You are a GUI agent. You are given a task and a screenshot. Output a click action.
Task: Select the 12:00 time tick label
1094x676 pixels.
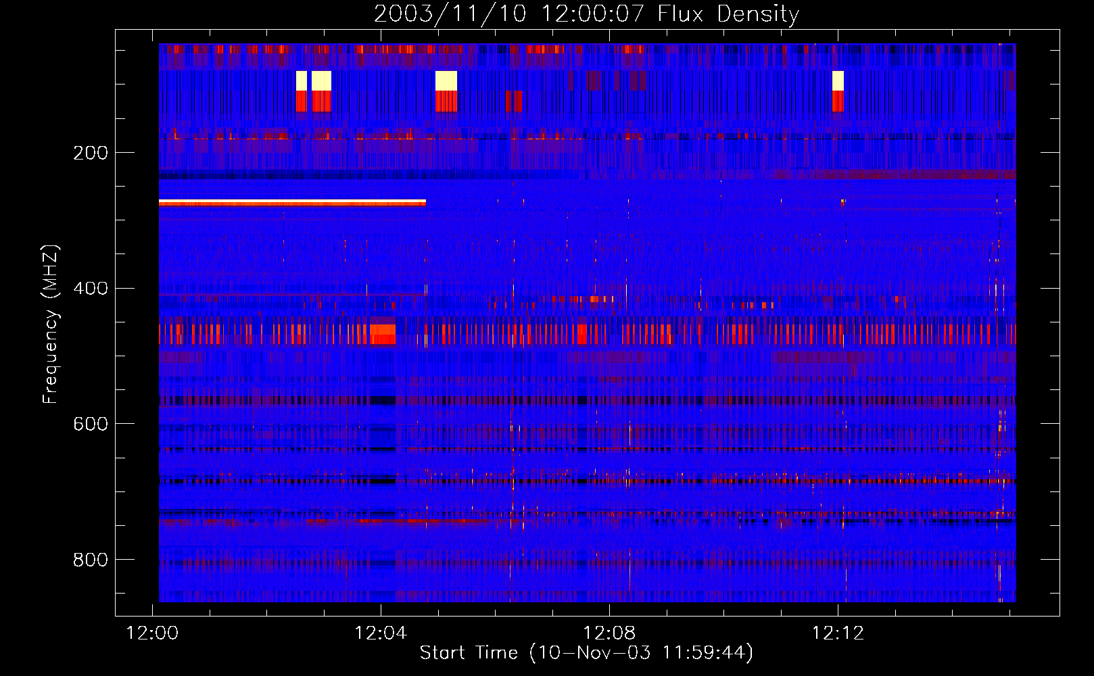click(153, 633)
